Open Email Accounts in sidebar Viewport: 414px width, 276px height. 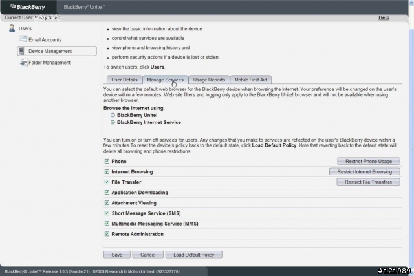tap(45, 40)
